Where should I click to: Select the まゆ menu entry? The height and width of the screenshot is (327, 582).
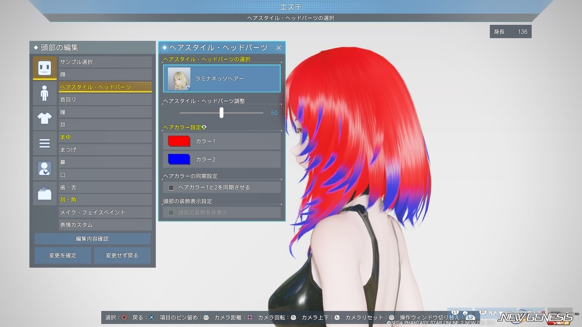(x=105, y=137)
